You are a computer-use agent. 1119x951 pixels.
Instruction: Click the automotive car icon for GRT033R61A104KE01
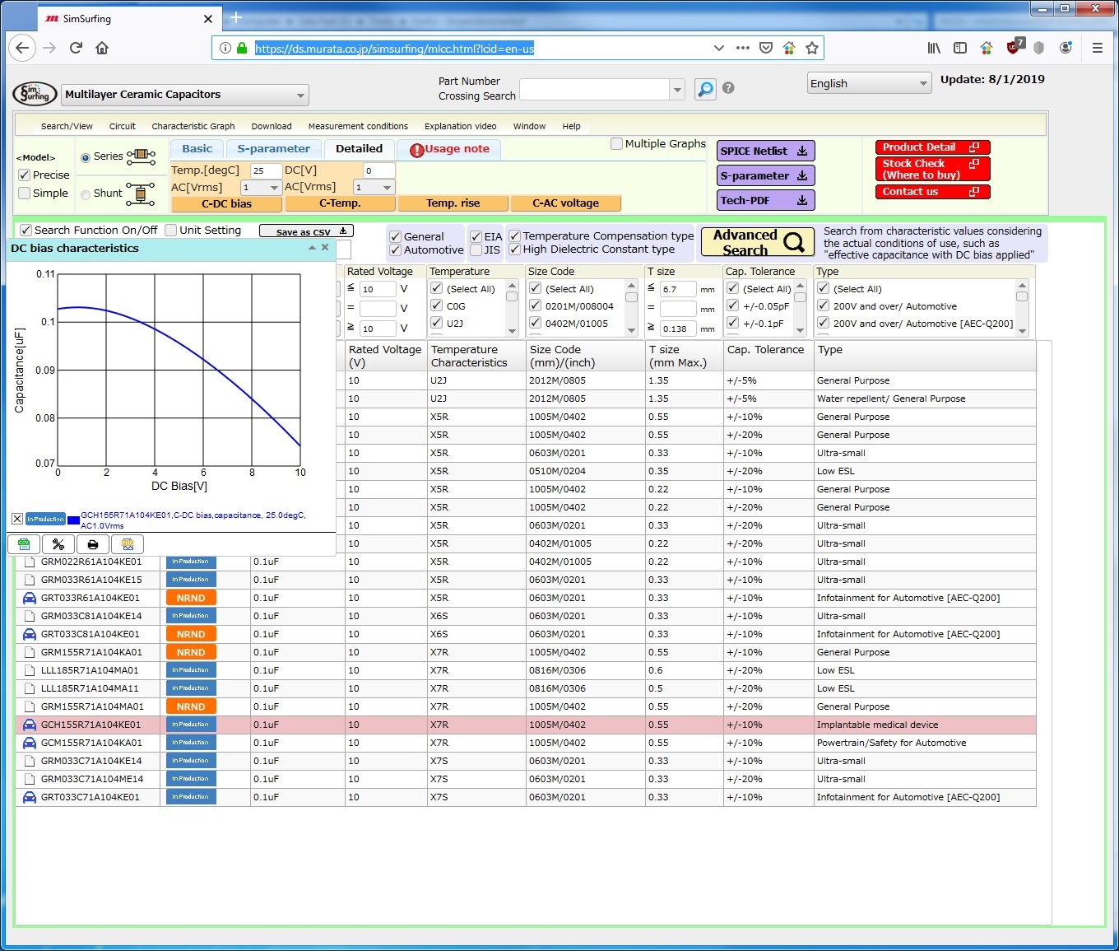[x=30, y=598]
